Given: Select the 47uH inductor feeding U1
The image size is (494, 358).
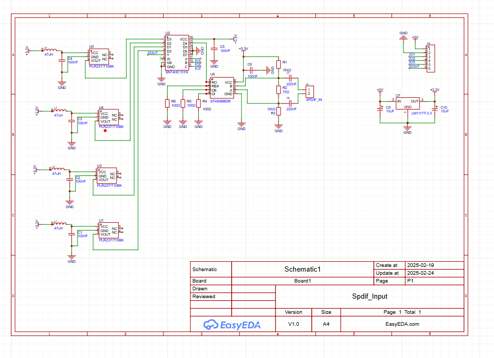Looking at the screenshot, I should pos(60,224).
